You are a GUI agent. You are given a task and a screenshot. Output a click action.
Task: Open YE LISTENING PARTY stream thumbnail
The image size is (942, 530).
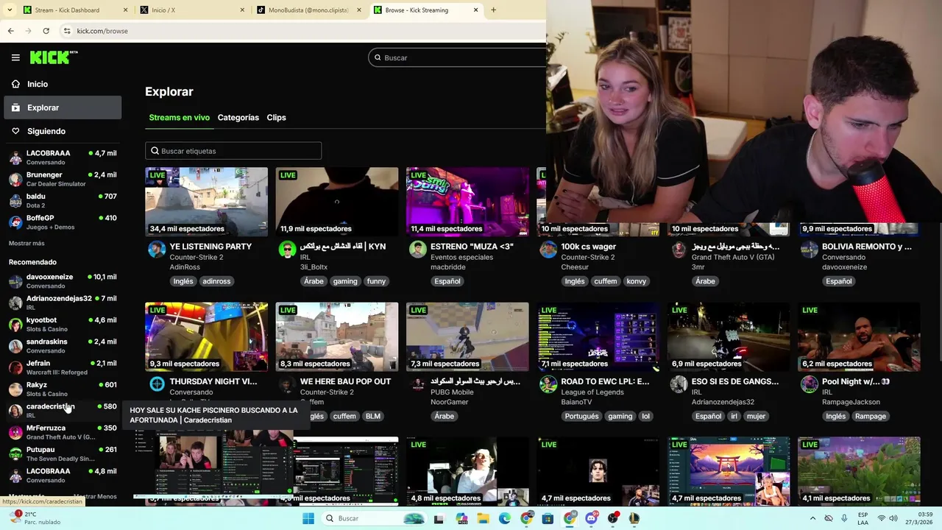206,202
